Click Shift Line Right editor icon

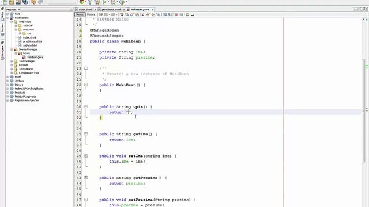pos(170,14)
